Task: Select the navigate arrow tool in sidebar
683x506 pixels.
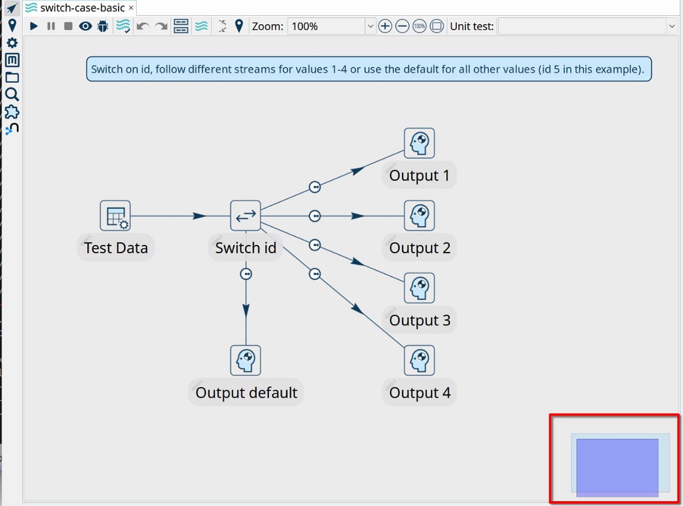Action: (x=11, y=8)
